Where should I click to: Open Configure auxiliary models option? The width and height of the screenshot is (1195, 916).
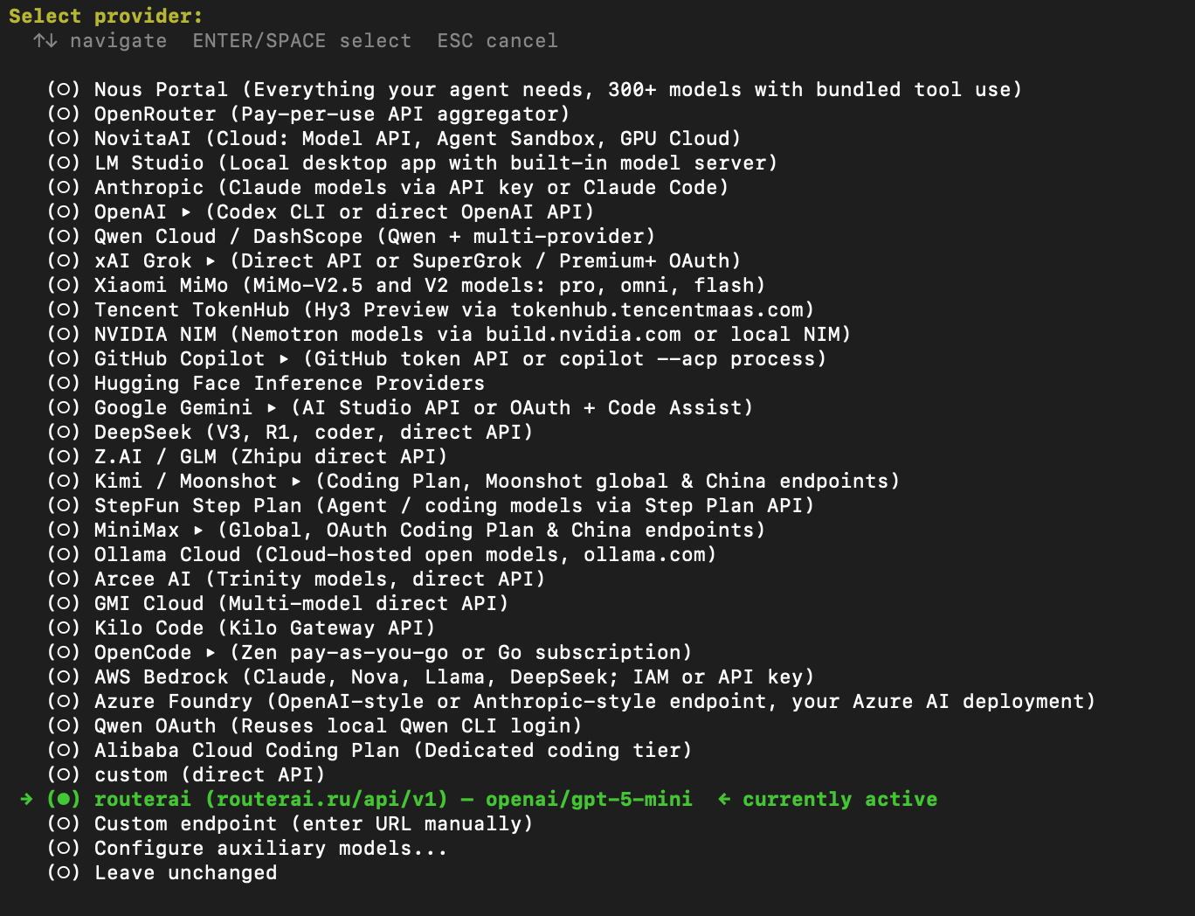(247, 848)
